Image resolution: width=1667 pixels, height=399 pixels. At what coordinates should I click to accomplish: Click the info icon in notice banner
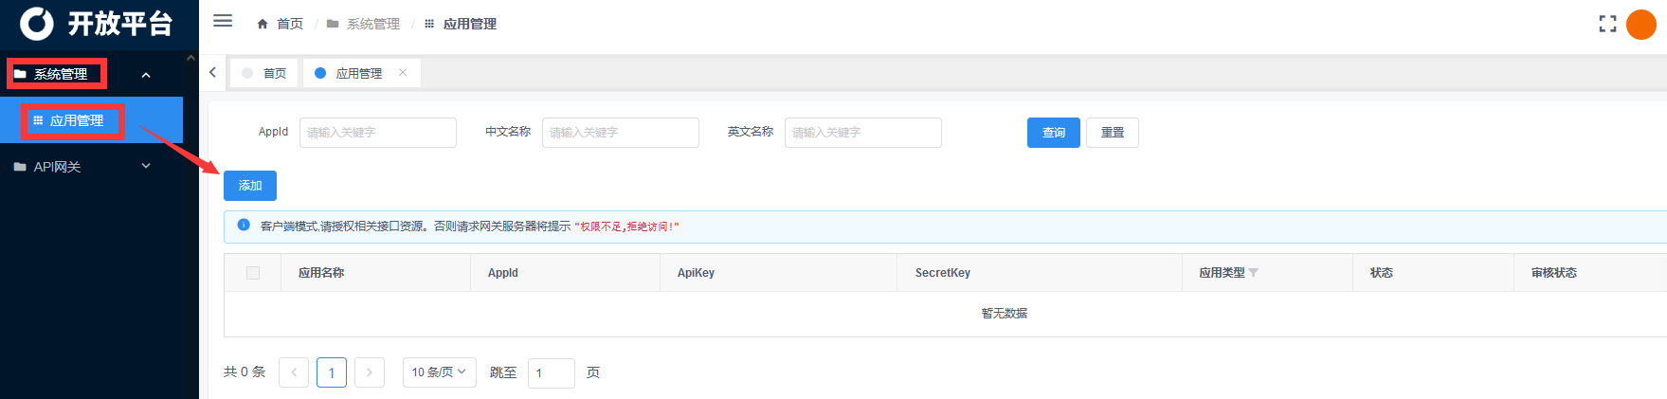(x=244, y=226)
